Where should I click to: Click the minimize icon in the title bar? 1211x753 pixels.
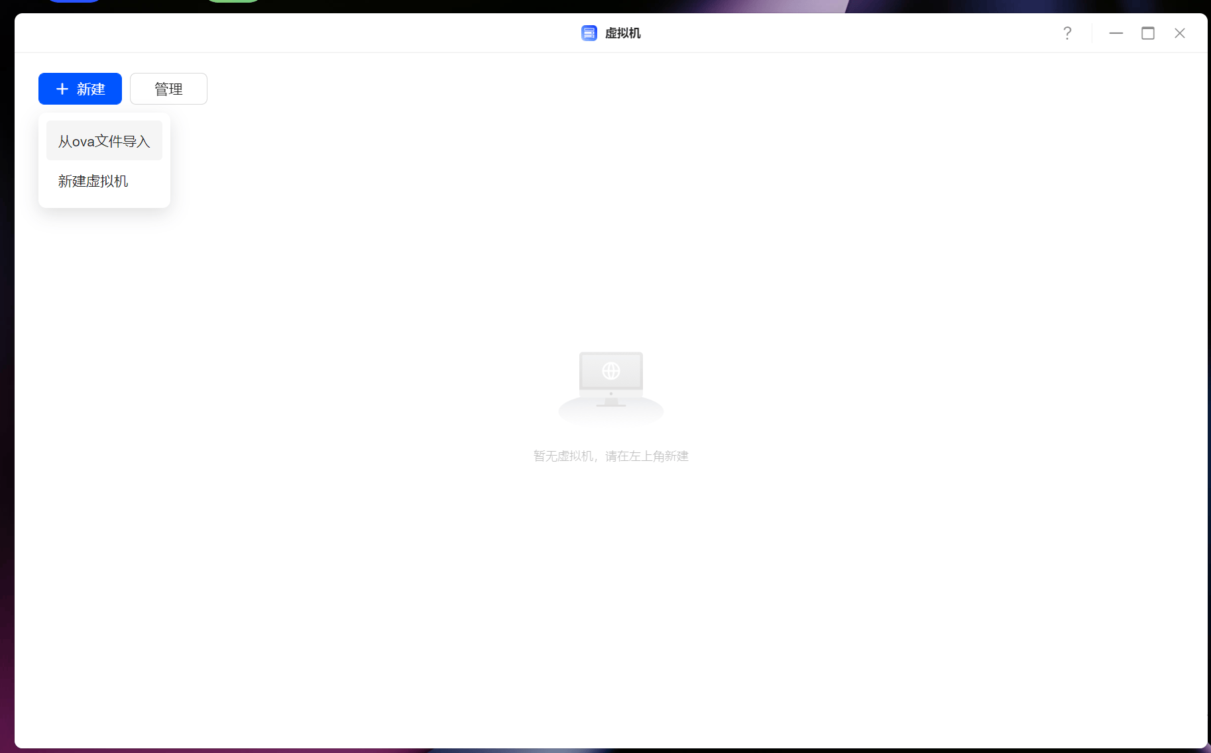[x=1116, y=32]
